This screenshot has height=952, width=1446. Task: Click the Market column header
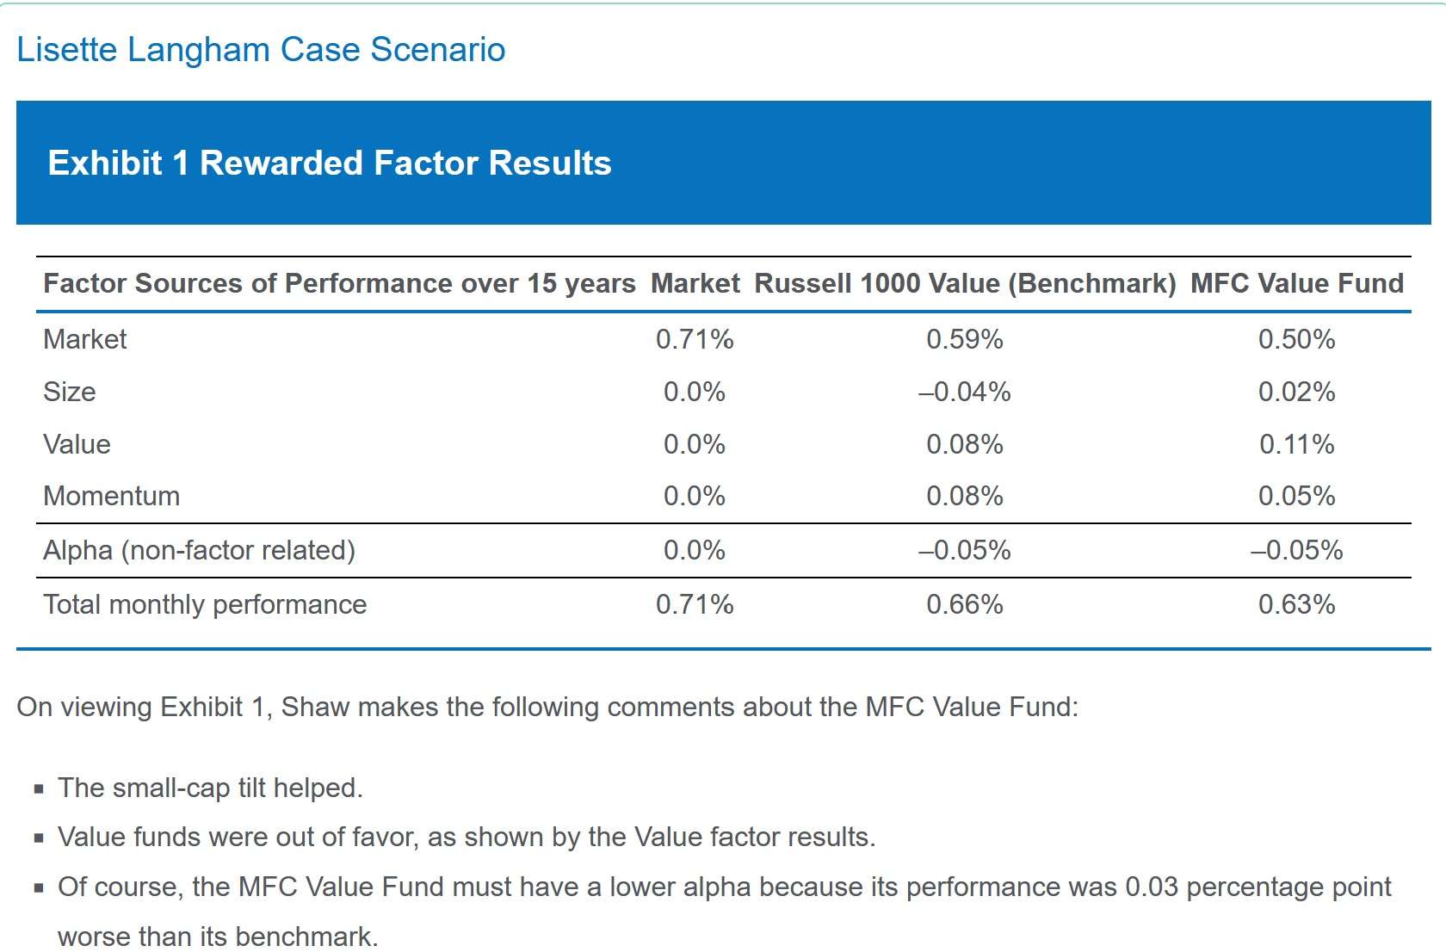coord(695,283)
